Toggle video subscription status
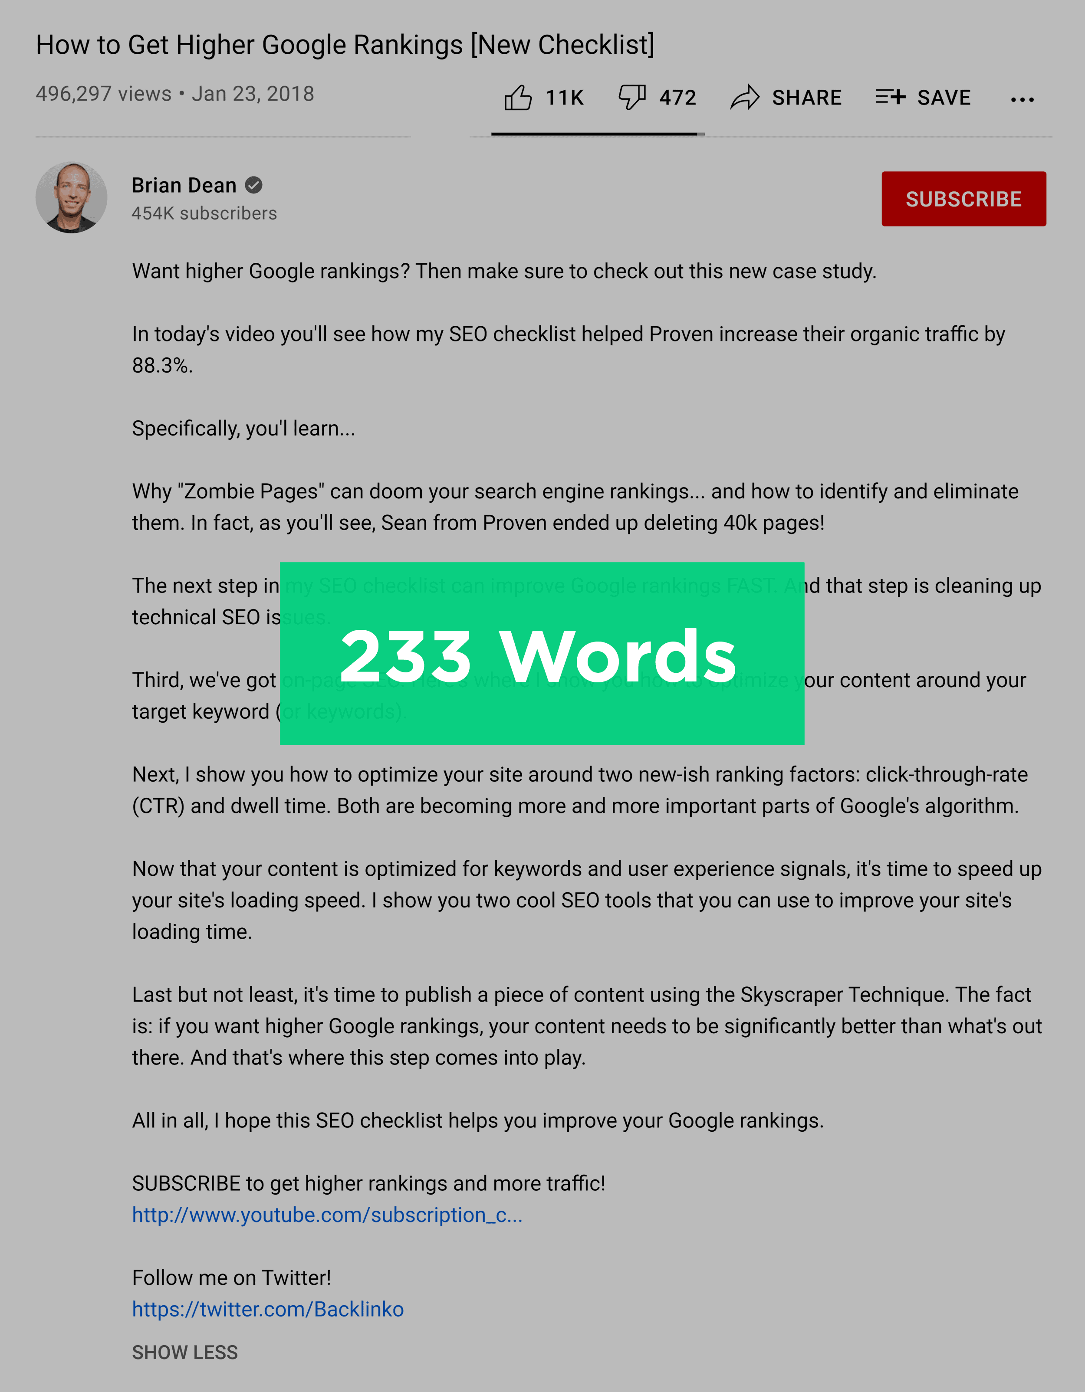 coord(963,199)
